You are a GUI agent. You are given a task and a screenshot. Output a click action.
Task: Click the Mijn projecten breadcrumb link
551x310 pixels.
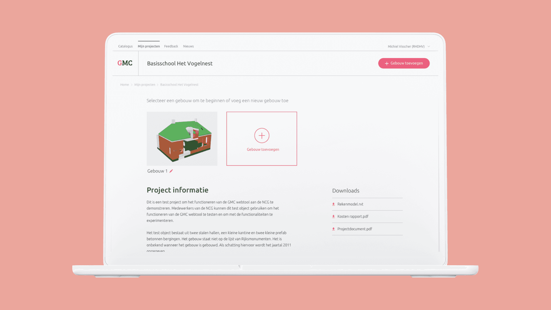[145, 85]
